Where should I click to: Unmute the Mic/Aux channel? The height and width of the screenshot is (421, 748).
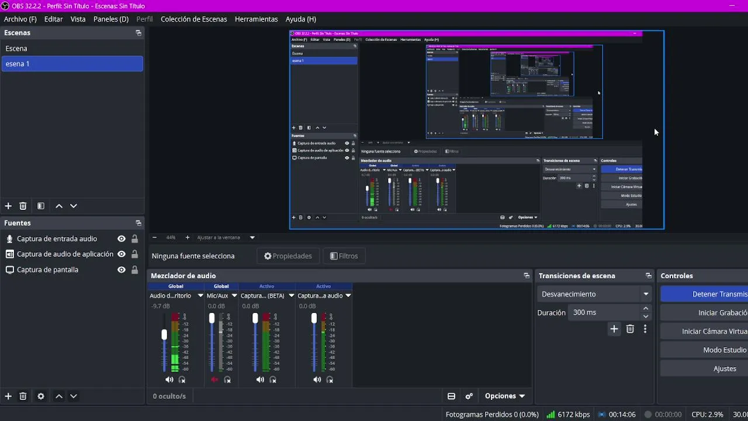[214, 380]
